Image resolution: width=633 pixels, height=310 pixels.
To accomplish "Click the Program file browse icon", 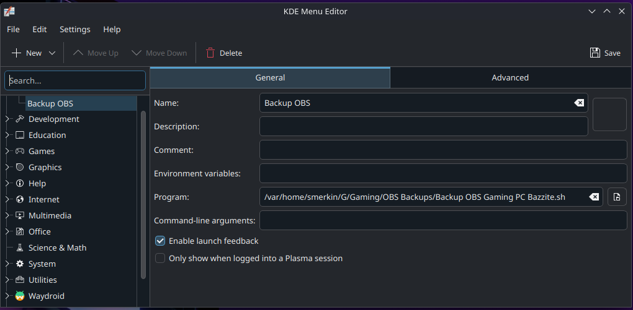I will [x=617, y=197].
